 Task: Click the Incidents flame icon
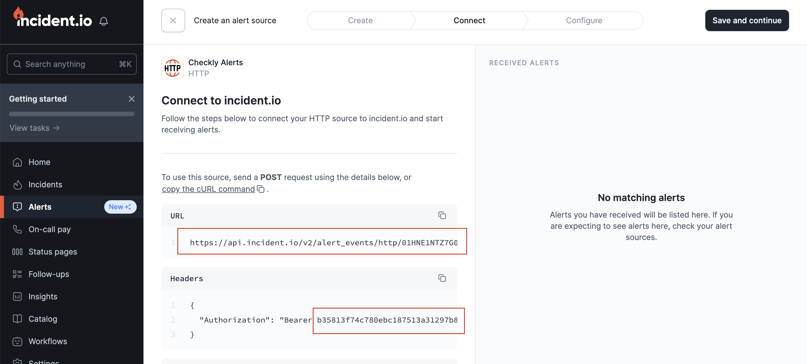pos(17,185)
